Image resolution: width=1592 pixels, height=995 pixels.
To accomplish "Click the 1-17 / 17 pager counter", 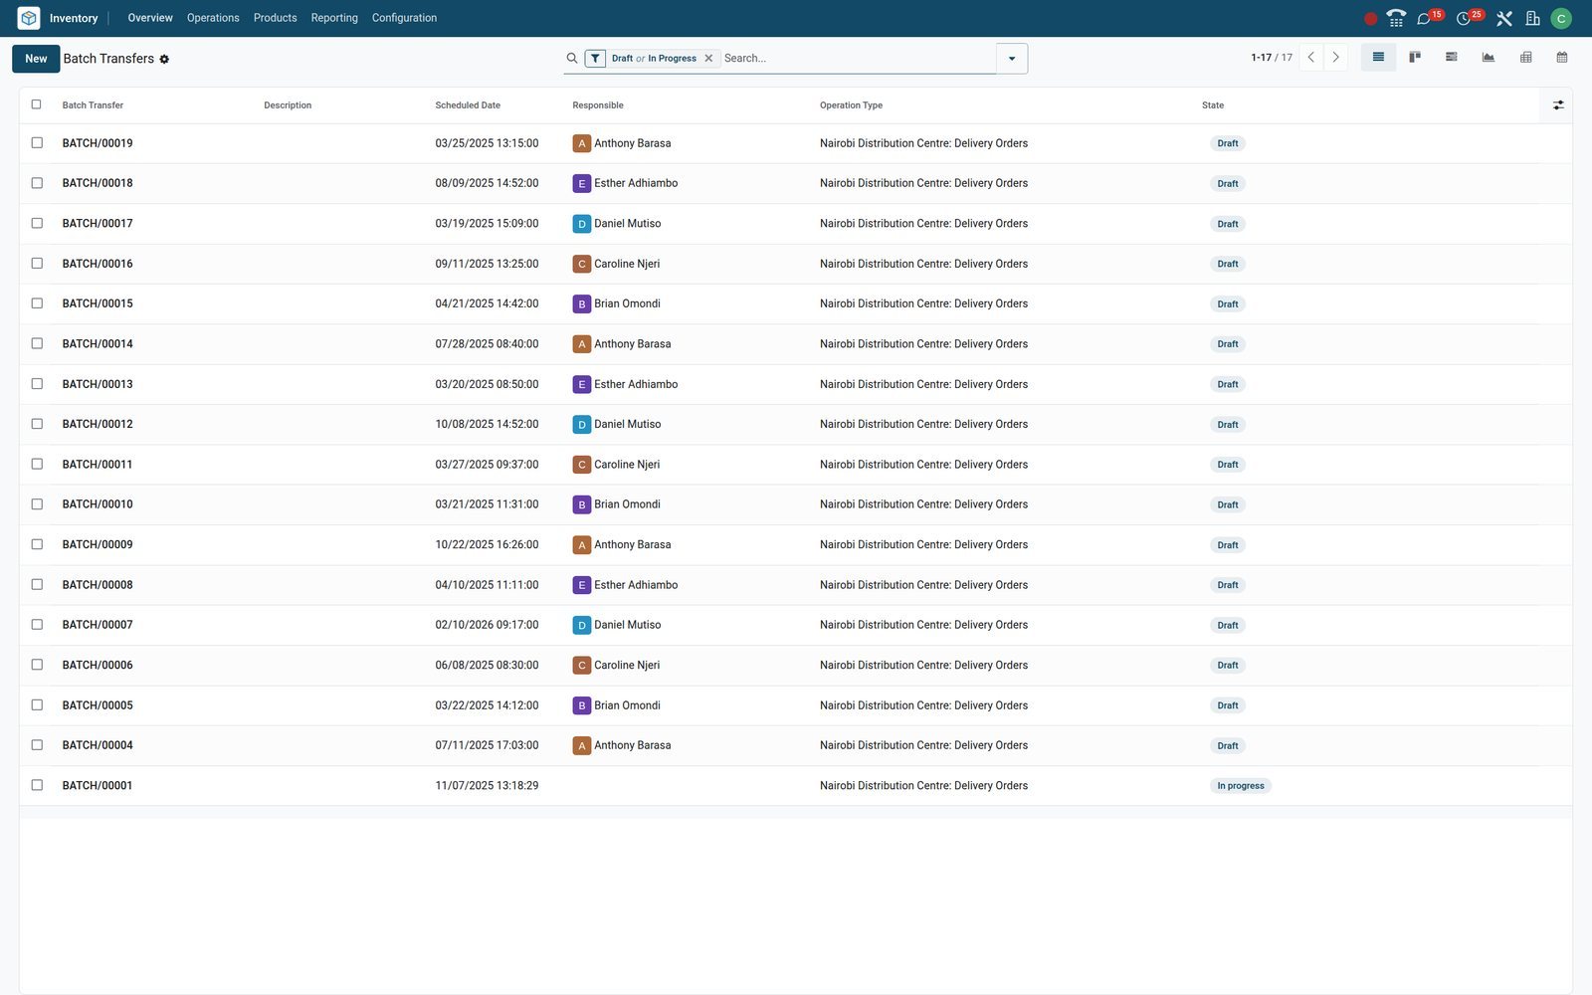I will click(1272, 58).
